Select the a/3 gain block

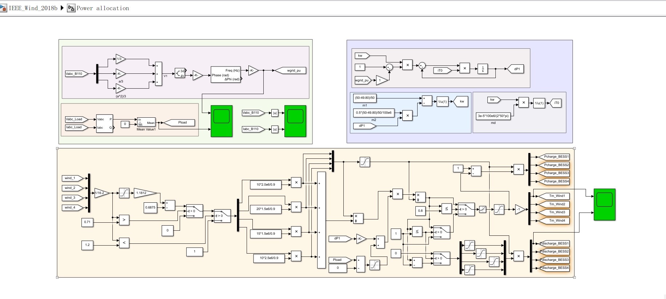tap(120, 74)
